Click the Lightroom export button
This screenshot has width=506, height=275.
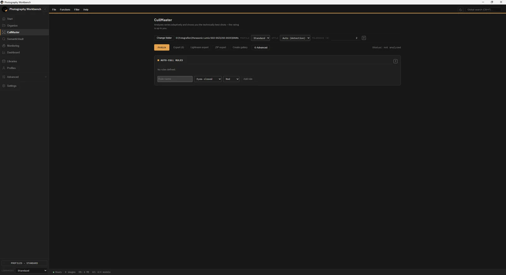coord(200,47)
